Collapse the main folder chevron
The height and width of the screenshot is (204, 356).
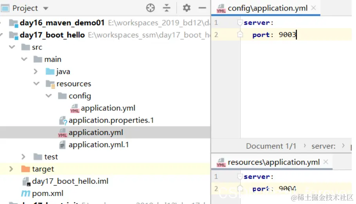pyautogui.click(x=24, y=59)
